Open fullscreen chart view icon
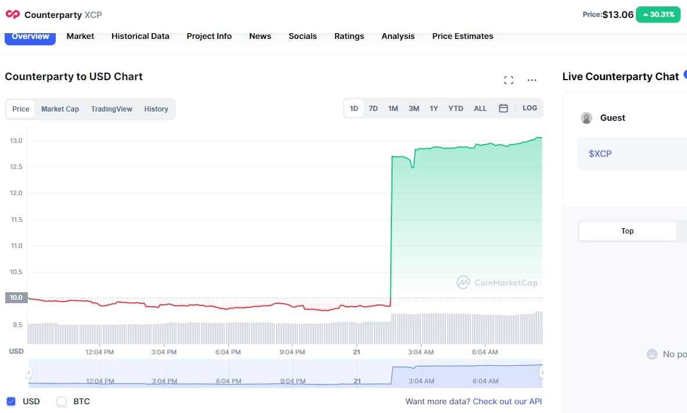 pyautogui.click(x=508, y=80)
